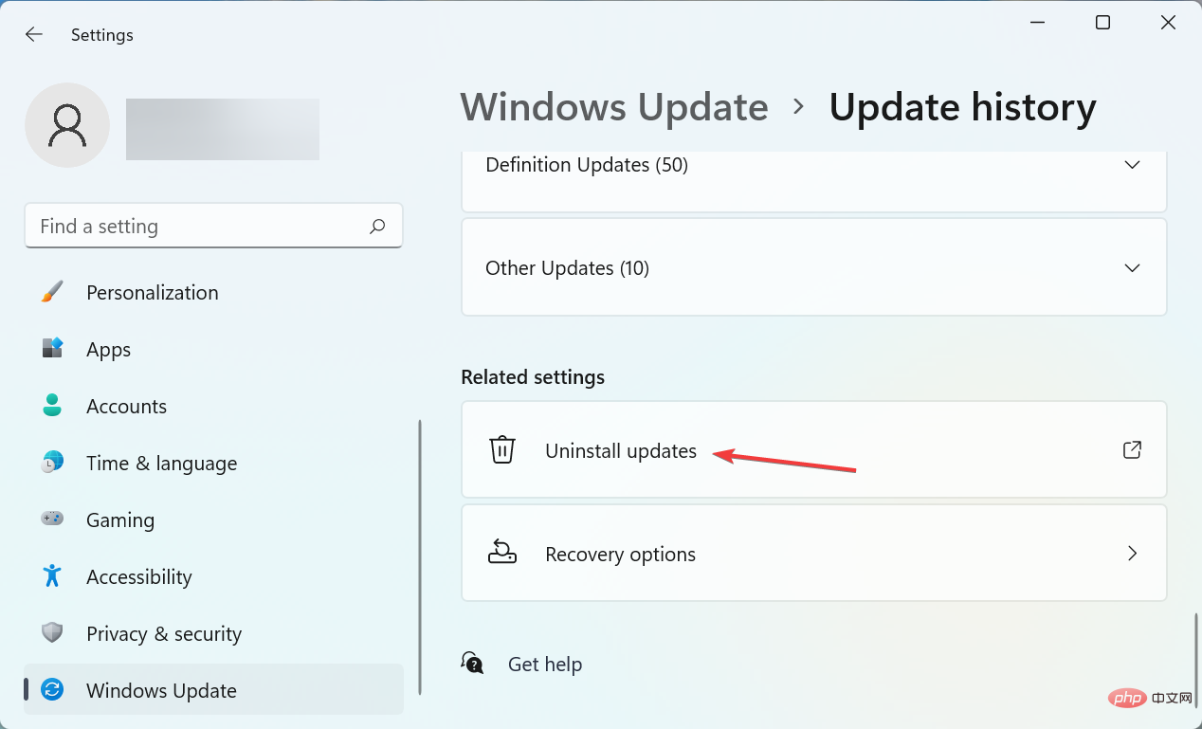Click the Settings window title text
The image size is (1202, 729).
tap(102, 35)
